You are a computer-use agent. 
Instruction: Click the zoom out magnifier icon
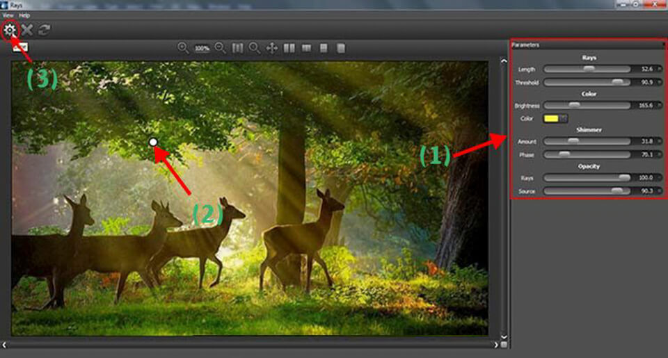tap(221, 48)
